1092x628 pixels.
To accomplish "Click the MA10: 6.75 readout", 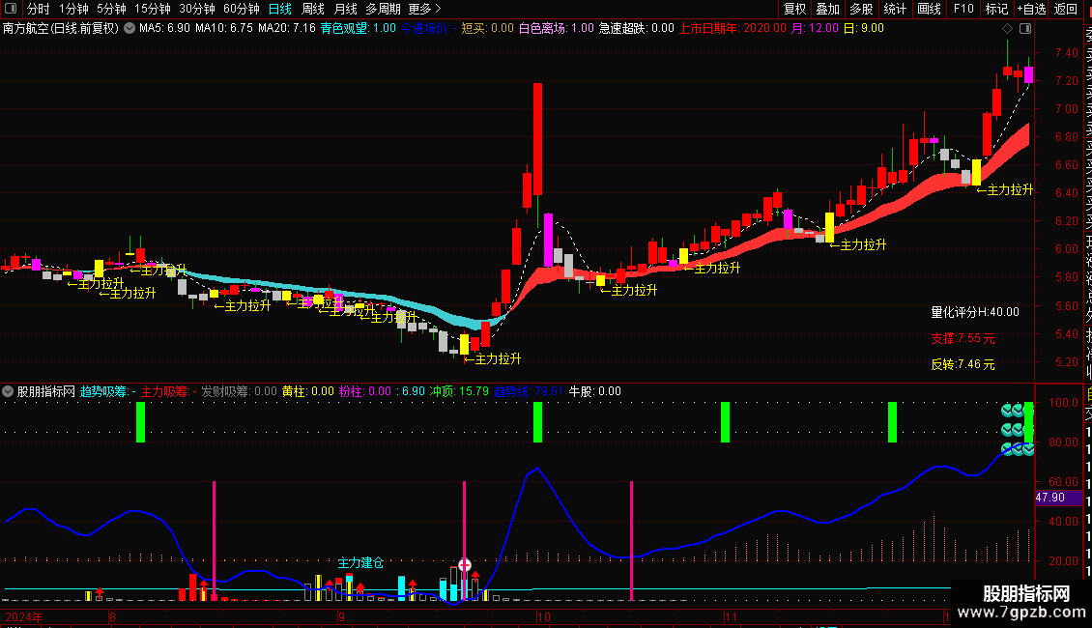I will click(x=224, y=29).
